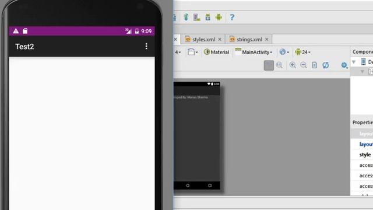Open the MainActivity dropdown
This screenshot has height=210, width=373.
[254, 52]
